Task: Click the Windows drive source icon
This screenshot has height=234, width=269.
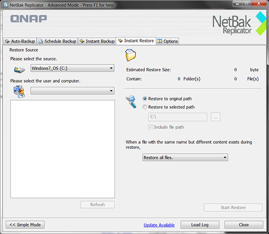Action: point(20,70)
